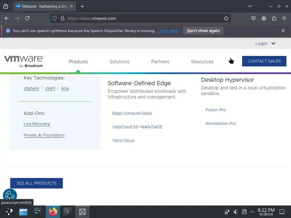Open Private AI Foundation link
The width and height of the screenshot is (291, 218).
tap(44, 135)
